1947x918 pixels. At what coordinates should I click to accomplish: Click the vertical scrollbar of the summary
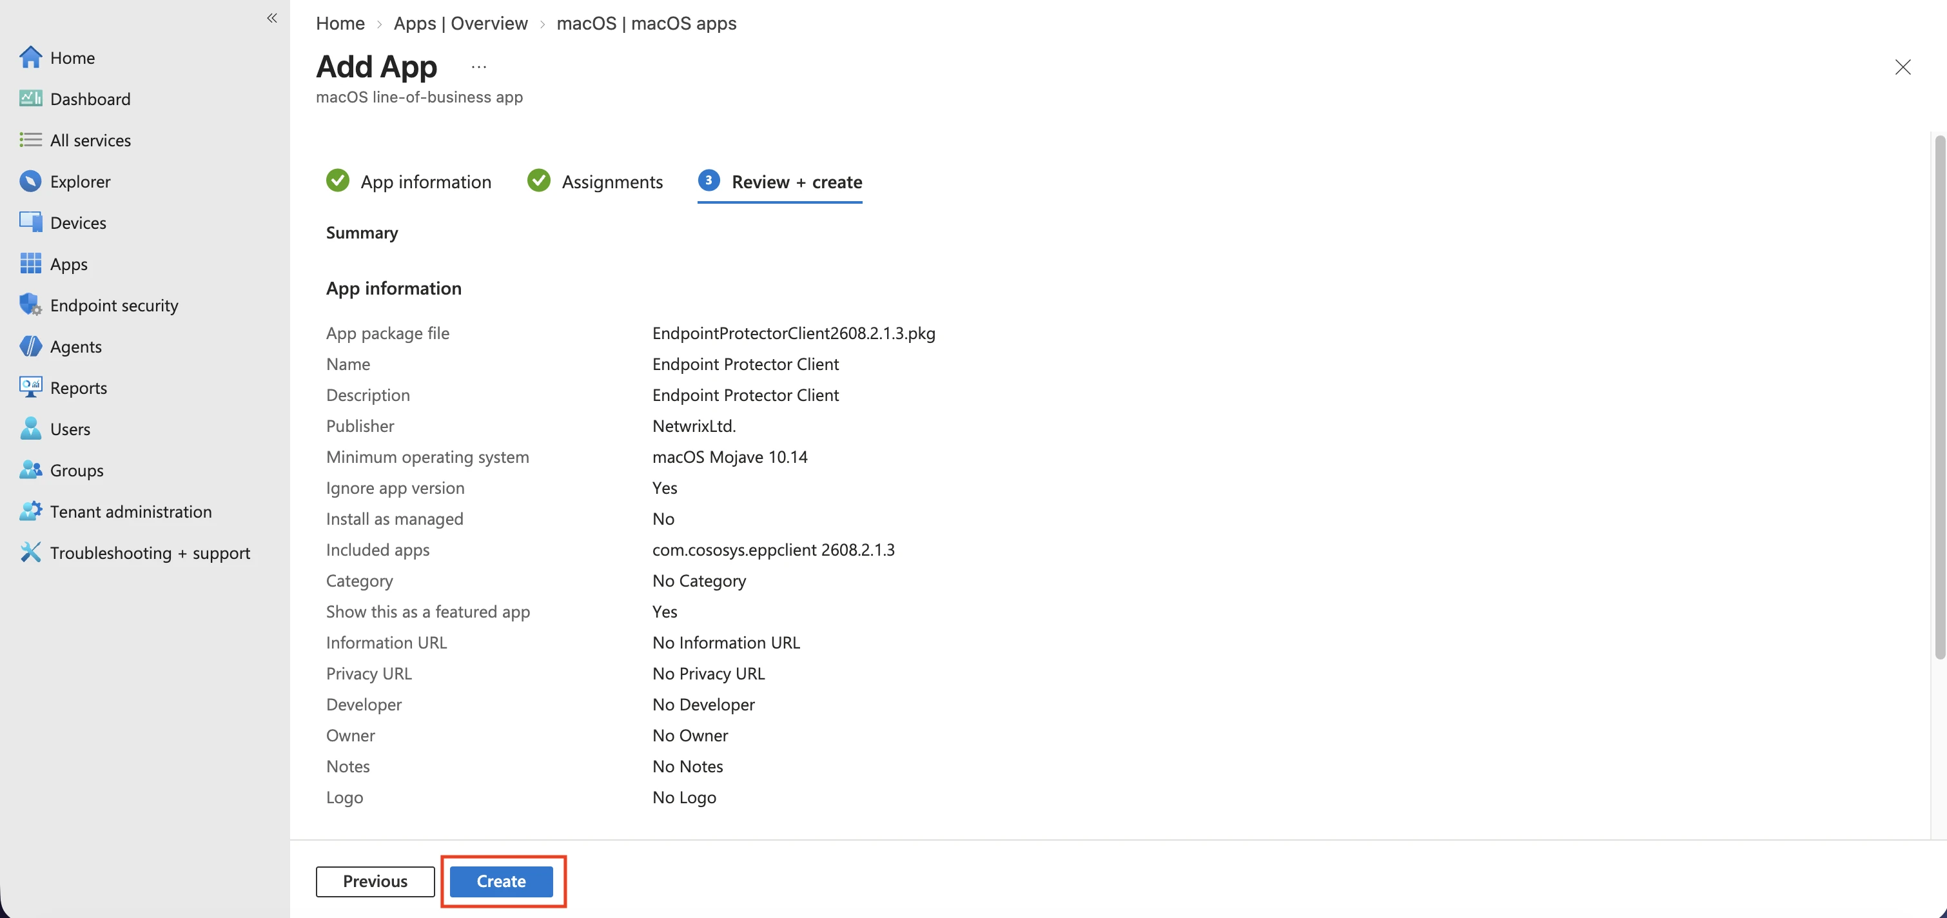(1939, 396)
